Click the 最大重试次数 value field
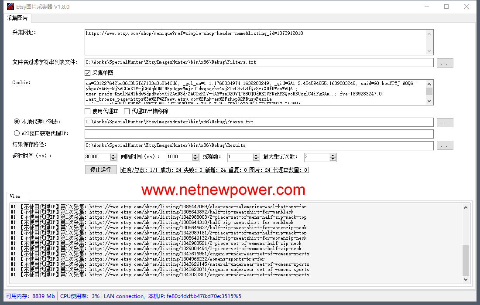This screenshot has width=480, height=305. point(317,157)
